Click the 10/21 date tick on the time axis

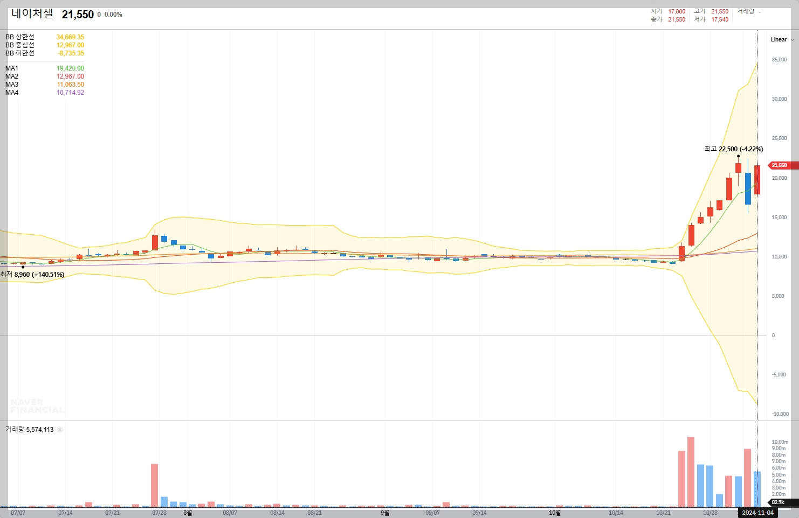click(x=663, y=513)
